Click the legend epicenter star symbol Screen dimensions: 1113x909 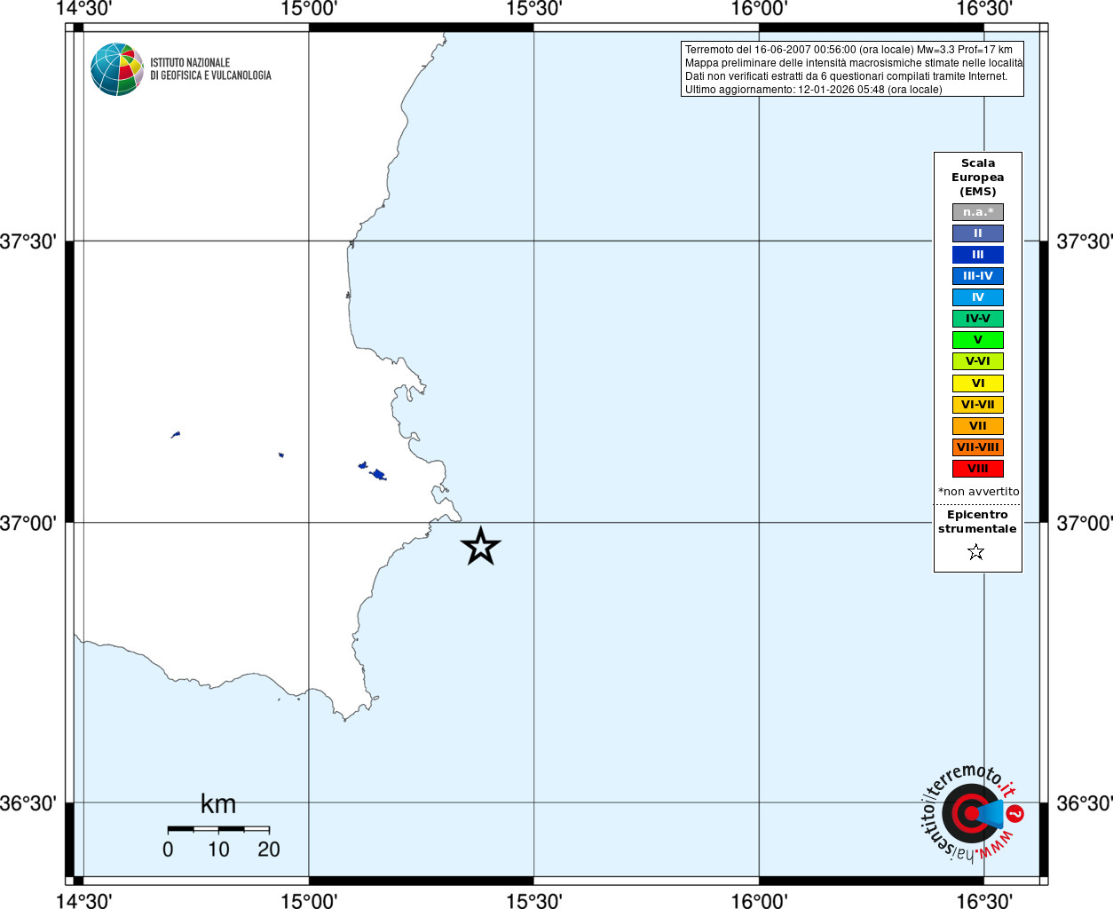click(x=976, y=552)
